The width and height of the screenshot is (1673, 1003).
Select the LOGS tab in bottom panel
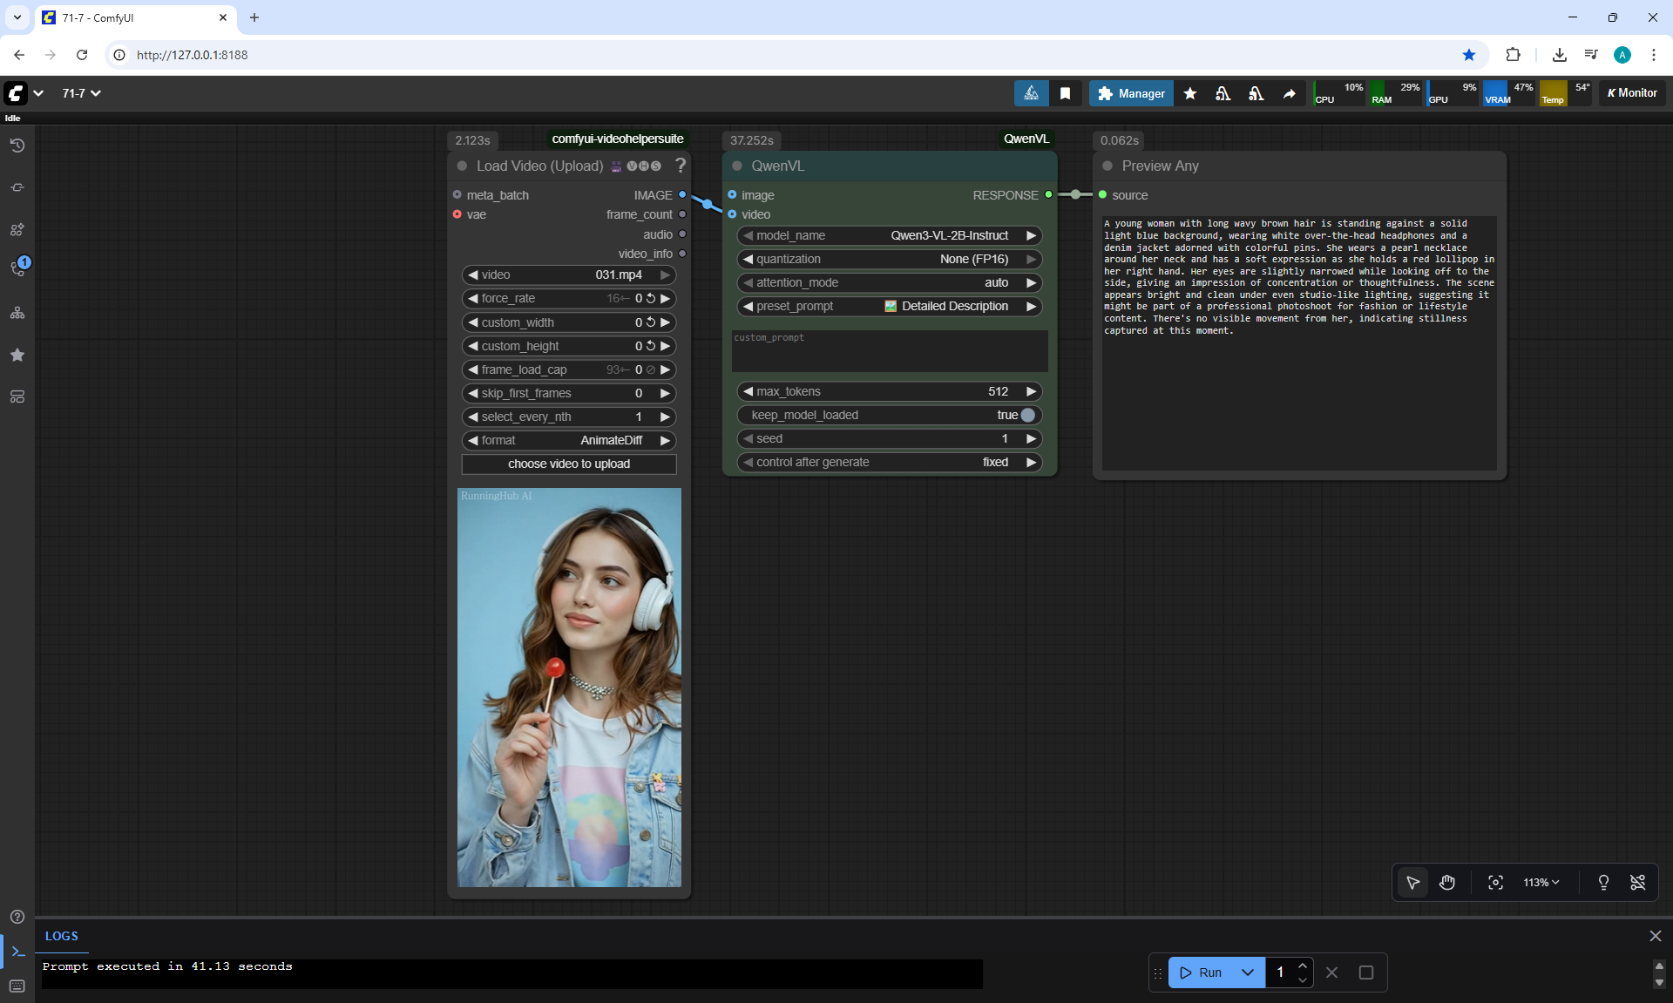point(62,936)
